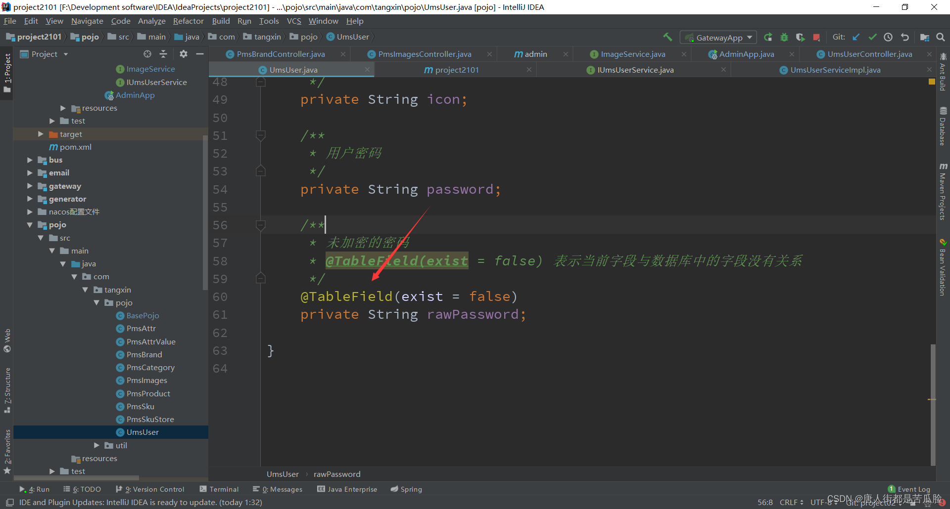This screenshot has width=950, height=509.
Task: Switch to IUmsUserService.java tab
Action: pyautogui.click(x=635, y=70)
